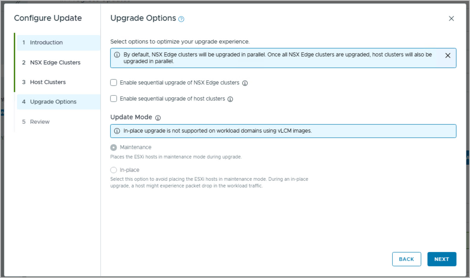Click info icon in parallel upgrade banner
Image resolution: width=470 pixels, height=278 pixels.
[x=117, y=55]
